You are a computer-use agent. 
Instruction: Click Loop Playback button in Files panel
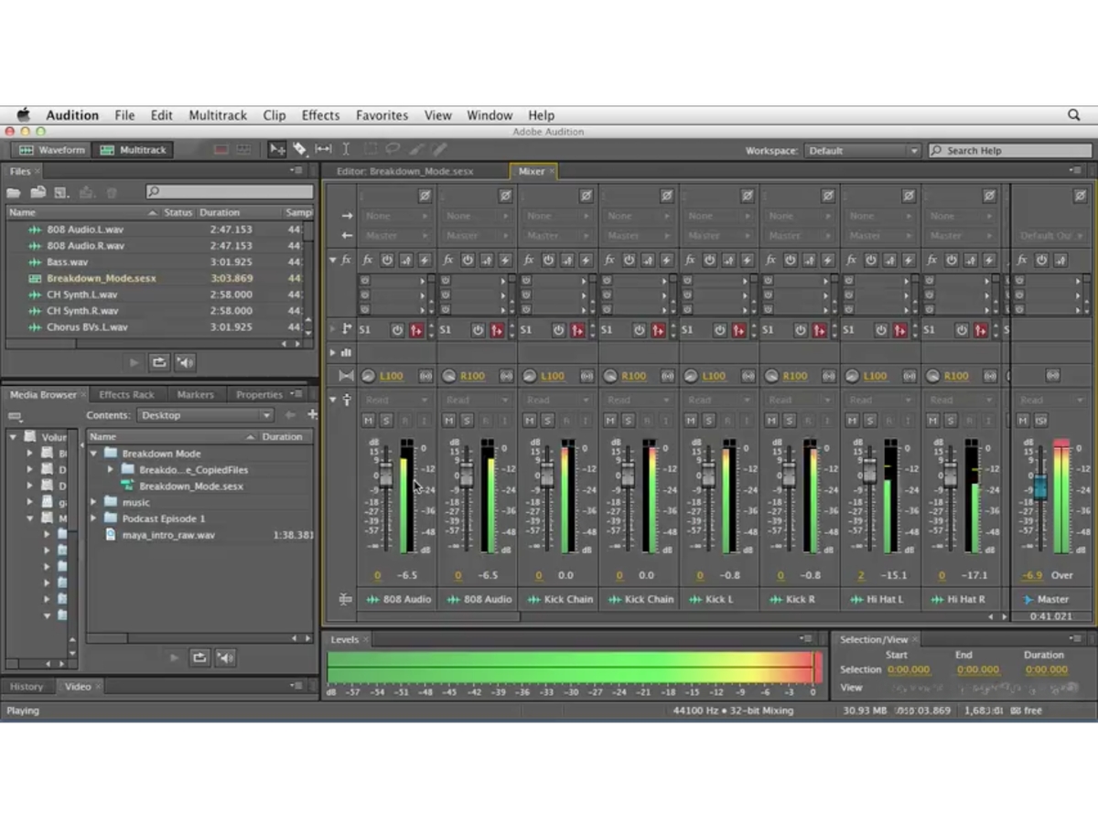159,362
